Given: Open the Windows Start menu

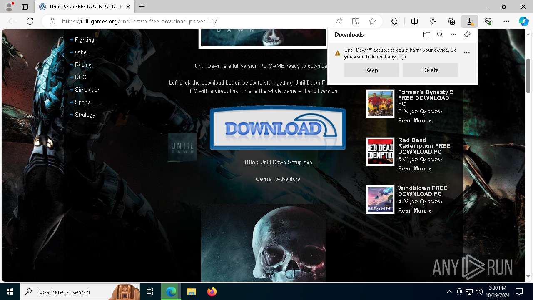Looking at the screenshot, I should tap(10, 292).
